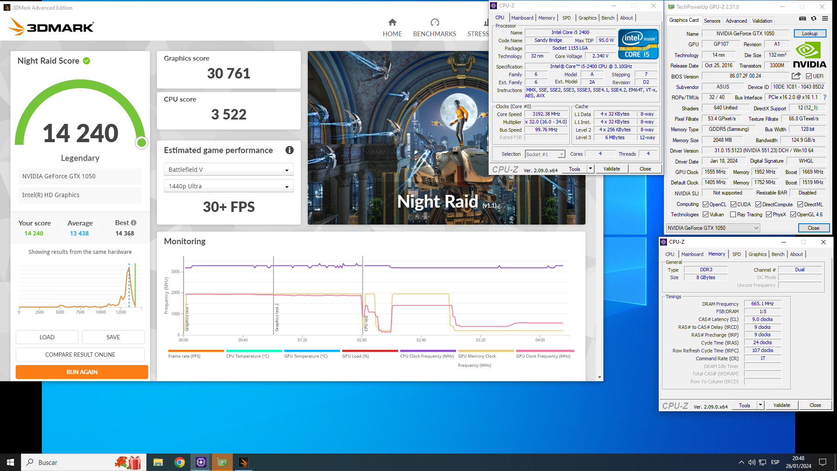Open File Explorer from the taskbar
The width and height of the screenshot is (837, 471).
click(158, 462)
